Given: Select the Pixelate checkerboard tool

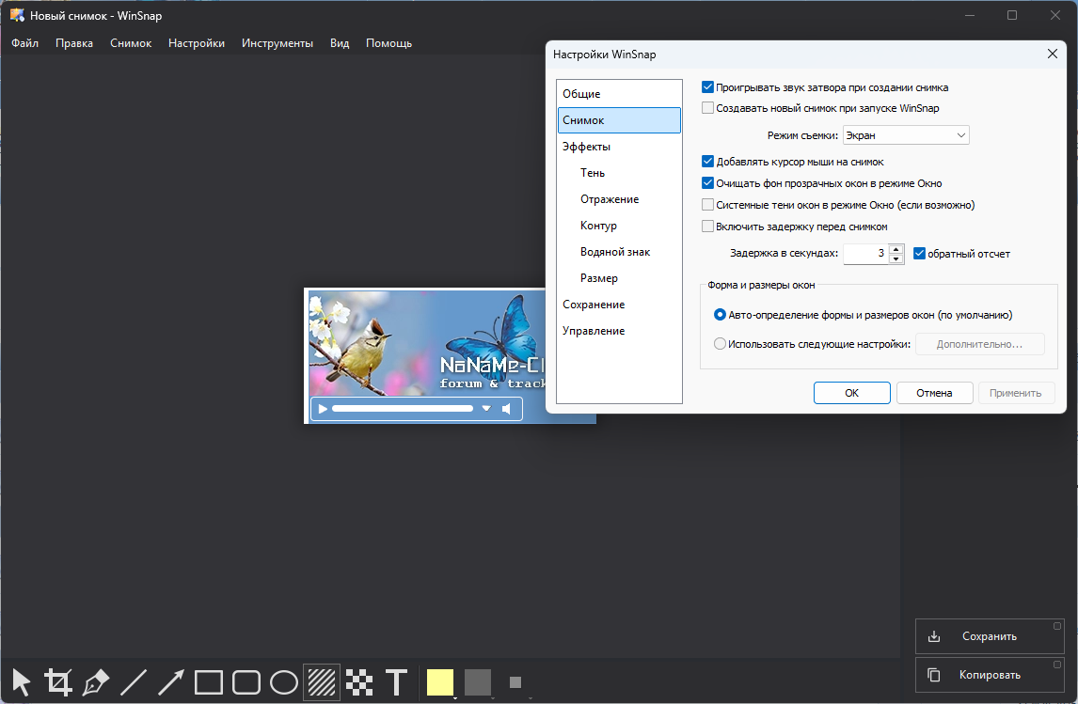Looking at the screenshot, I should 359,681.
